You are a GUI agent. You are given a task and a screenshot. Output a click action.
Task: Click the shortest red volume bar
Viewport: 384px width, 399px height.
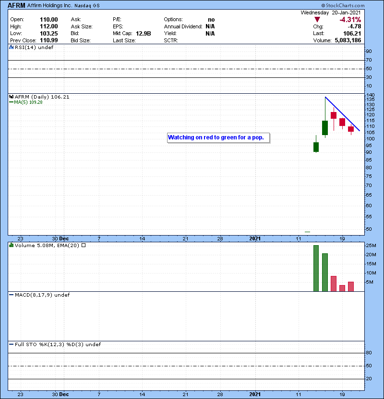click(342, 288)
